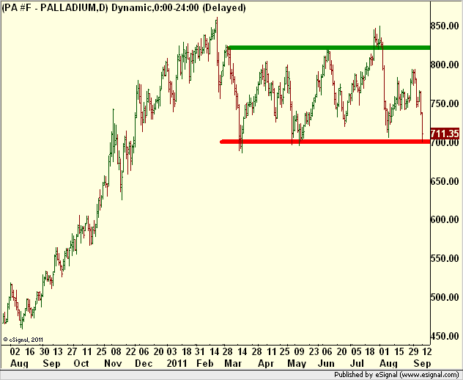Viewport: 463px width, 380px height.
Task: Select the green resistance line near 820
Action: [x=329, y=48]
